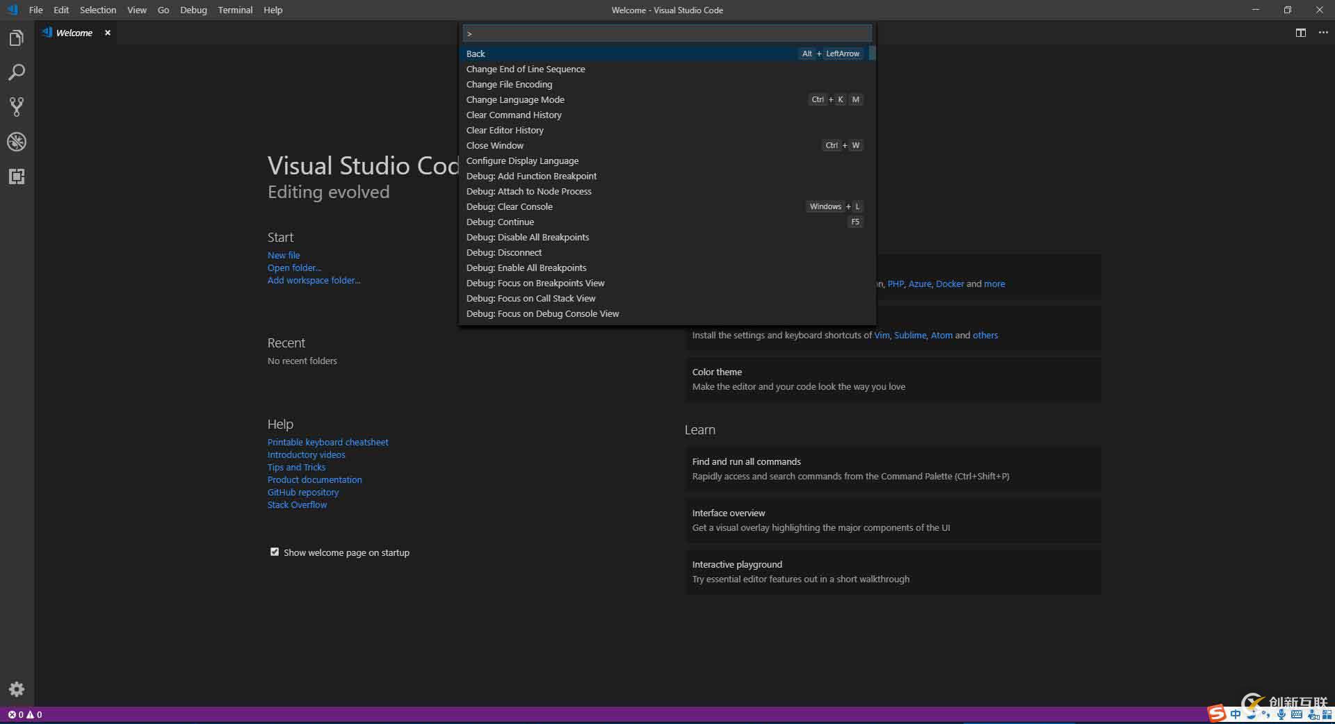The width and height of the screenshot is (1335, 724).
Task: Open the More Actions ellipsis menu
Action: (1323, 32)
